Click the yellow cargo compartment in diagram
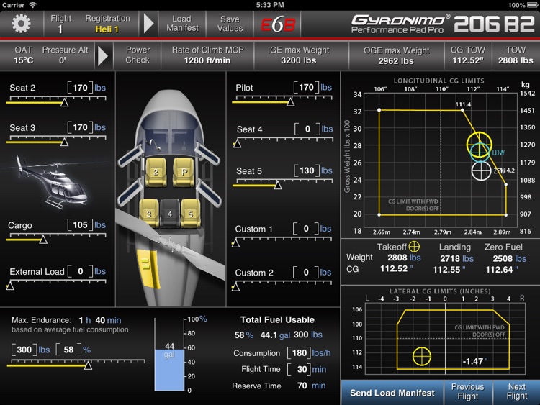This screenshot has width=540, height=405. pyautogui.click(x=148, y=268)
